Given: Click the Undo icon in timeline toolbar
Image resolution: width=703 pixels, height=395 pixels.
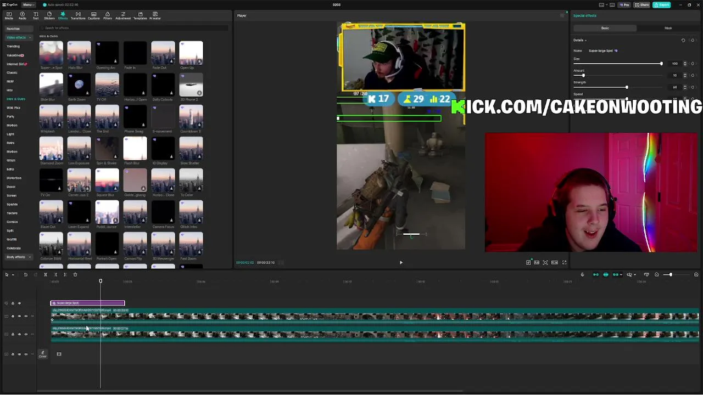Looking at the screenshot, I should 25,274.
